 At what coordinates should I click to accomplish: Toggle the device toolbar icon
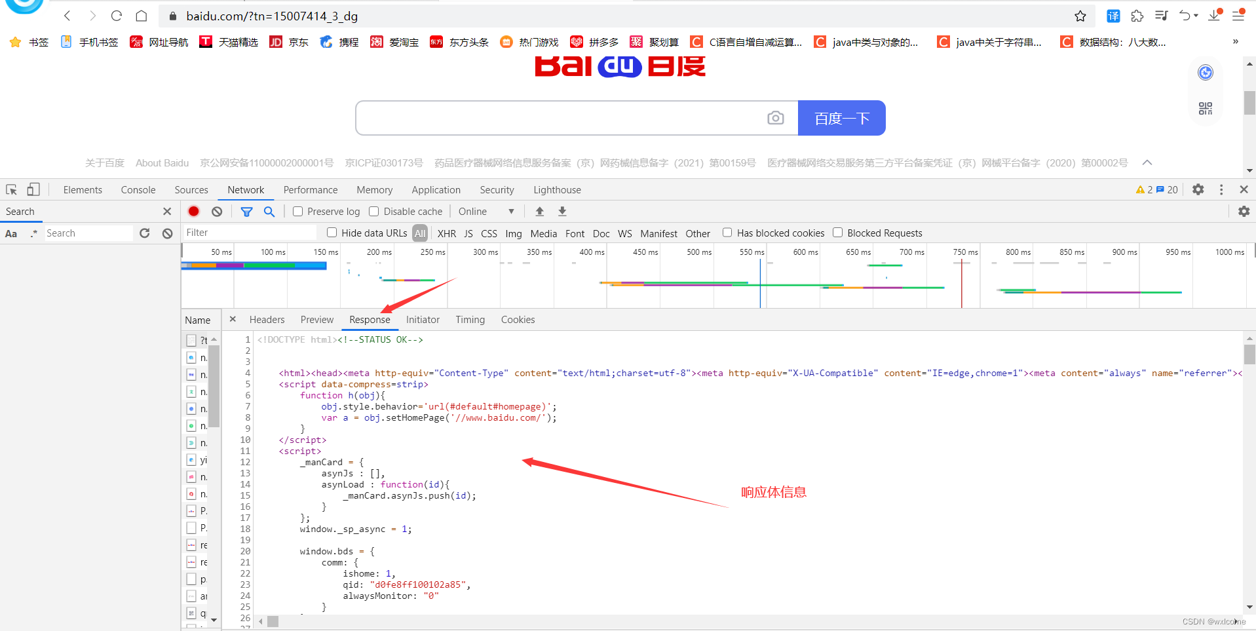tap(33, 189)
